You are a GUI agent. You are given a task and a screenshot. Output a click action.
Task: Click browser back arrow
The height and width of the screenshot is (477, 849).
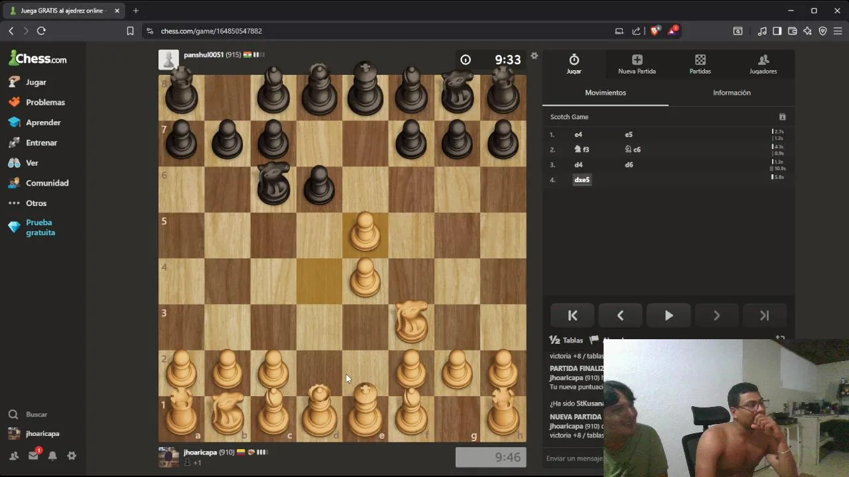tap(11, 31)
